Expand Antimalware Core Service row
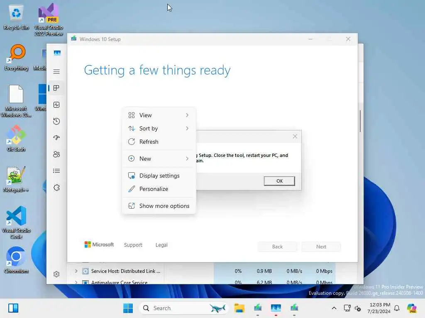Image resolution: width=425 pixels, height=318 pixels. [x=76, y=282]
